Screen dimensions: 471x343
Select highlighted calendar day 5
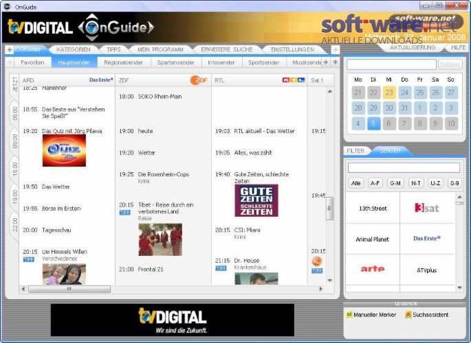click(373, 123)
